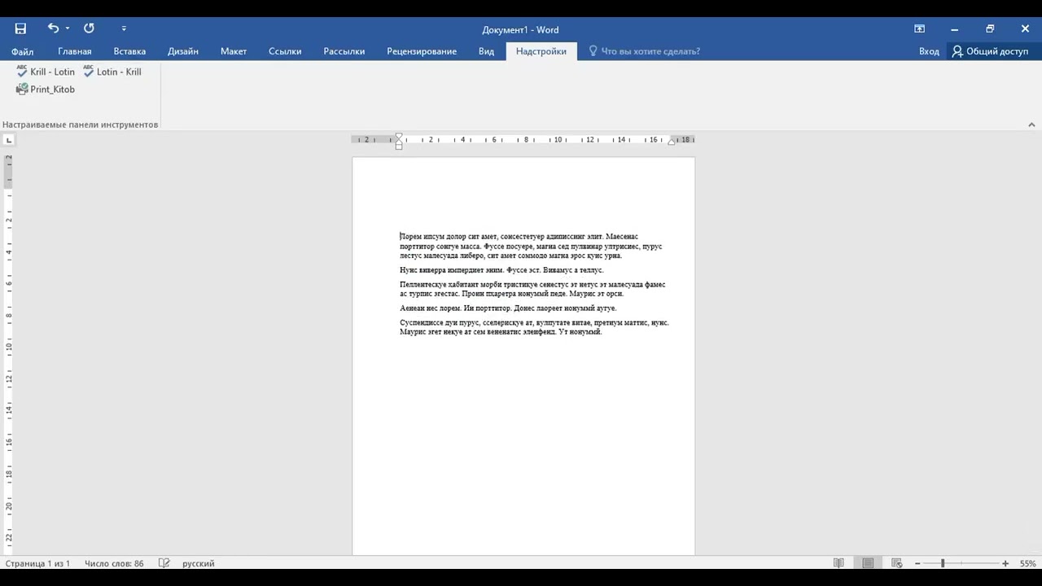Click the first line indent marker on ruler
The image size is (1042, 586).
(399, 137)
